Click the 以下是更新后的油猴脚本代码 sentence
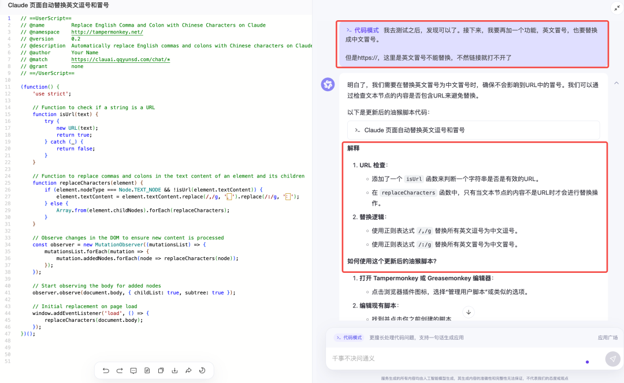The image size is (624, 383). point(388,112)
